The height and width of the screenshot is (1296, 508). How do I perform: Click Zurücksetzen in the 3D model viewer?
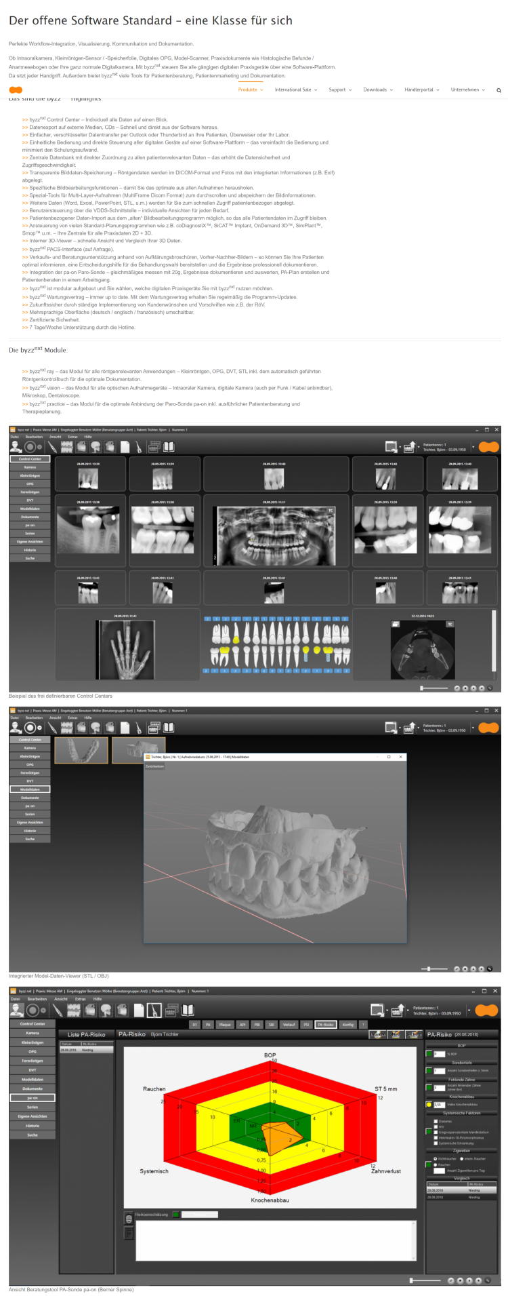(x=155, y=766)
